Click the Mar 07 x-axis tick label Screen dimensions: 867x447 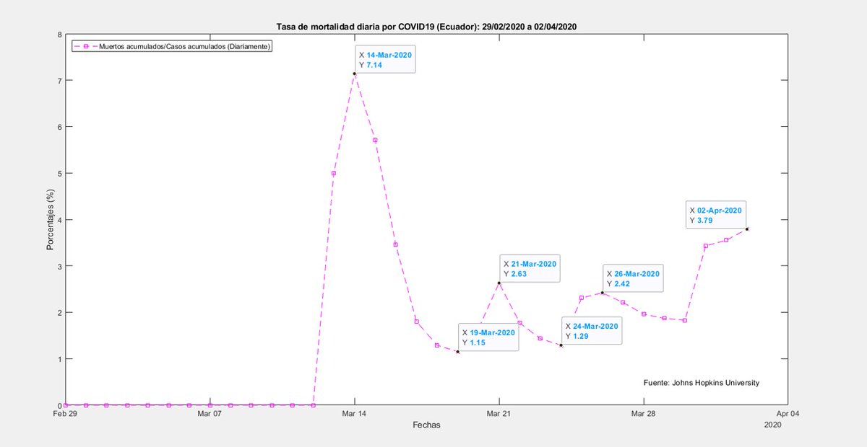point(210,414)
